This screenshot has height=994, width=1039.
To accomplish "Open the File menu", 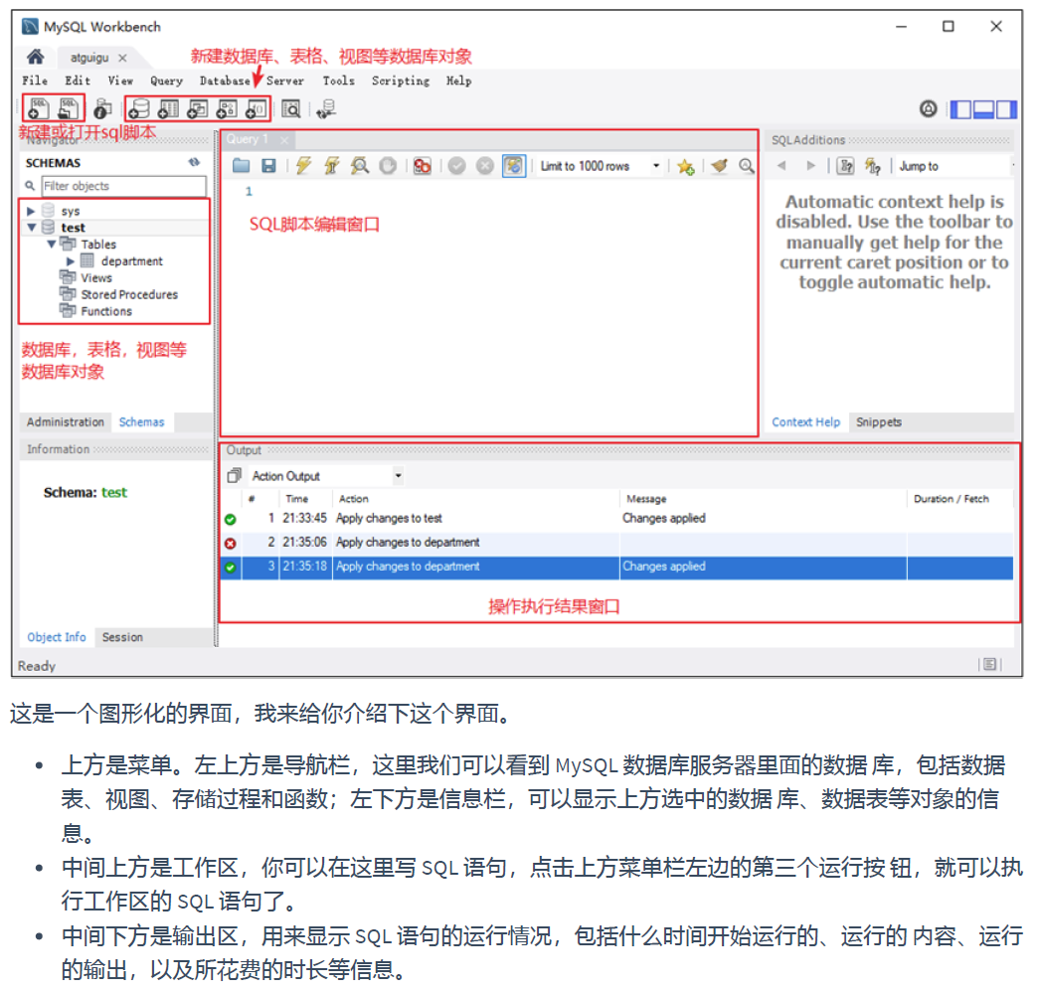I will coord(35,81).
